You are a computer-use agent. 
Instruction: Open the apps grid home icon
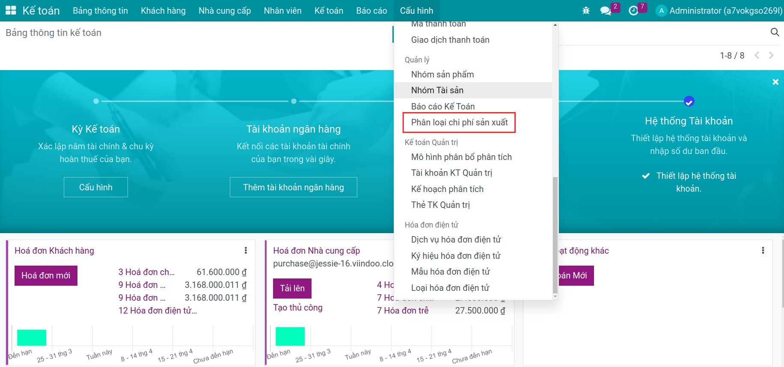[x=10, y=11]
